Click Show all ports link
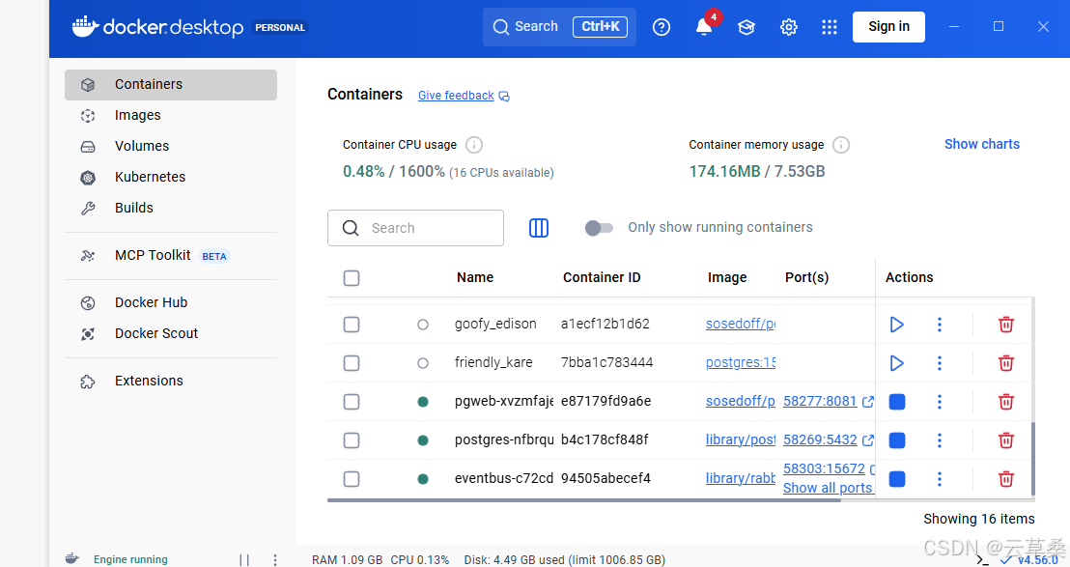 pos(828,488)
